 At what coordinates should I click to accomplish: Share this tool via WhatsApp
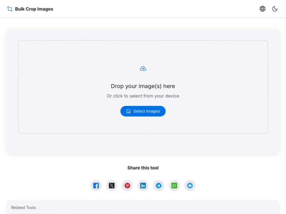coord(174,185)
